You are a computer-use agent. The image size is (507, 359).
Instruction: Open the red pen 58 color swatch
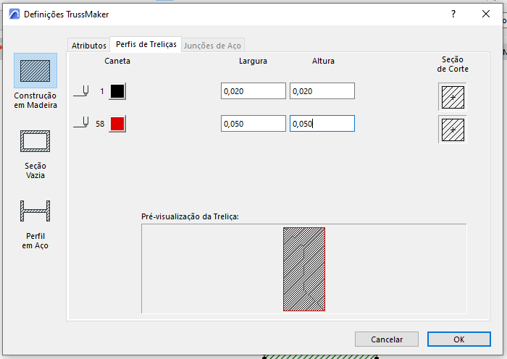coord(117,124)
